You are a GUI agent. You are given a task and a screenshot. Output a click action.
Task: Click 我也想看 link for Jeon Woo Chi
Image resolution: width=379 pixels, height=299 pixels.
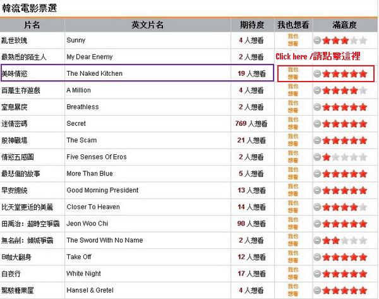[x=293, y=224]
